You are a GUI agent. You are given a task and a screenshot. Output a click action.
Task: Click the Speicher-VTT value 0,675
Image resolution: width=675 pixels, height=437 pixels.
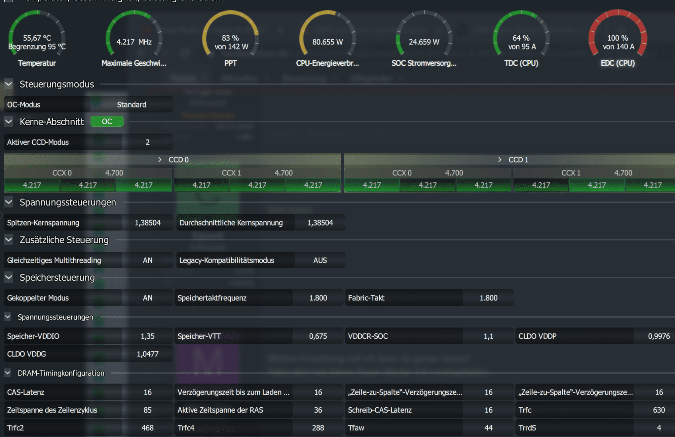pos(318,336)
